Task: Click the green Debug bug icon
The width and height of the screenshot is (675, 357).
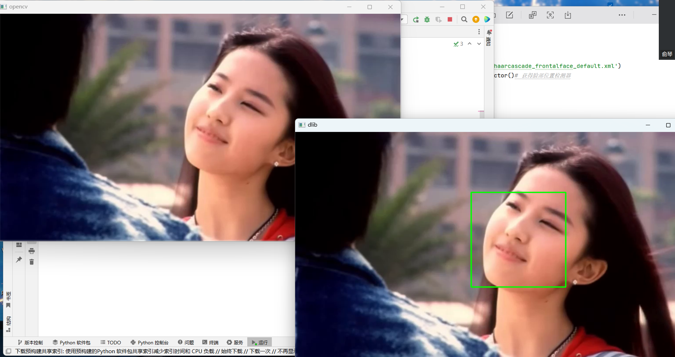Action: (x=427, y=20)
